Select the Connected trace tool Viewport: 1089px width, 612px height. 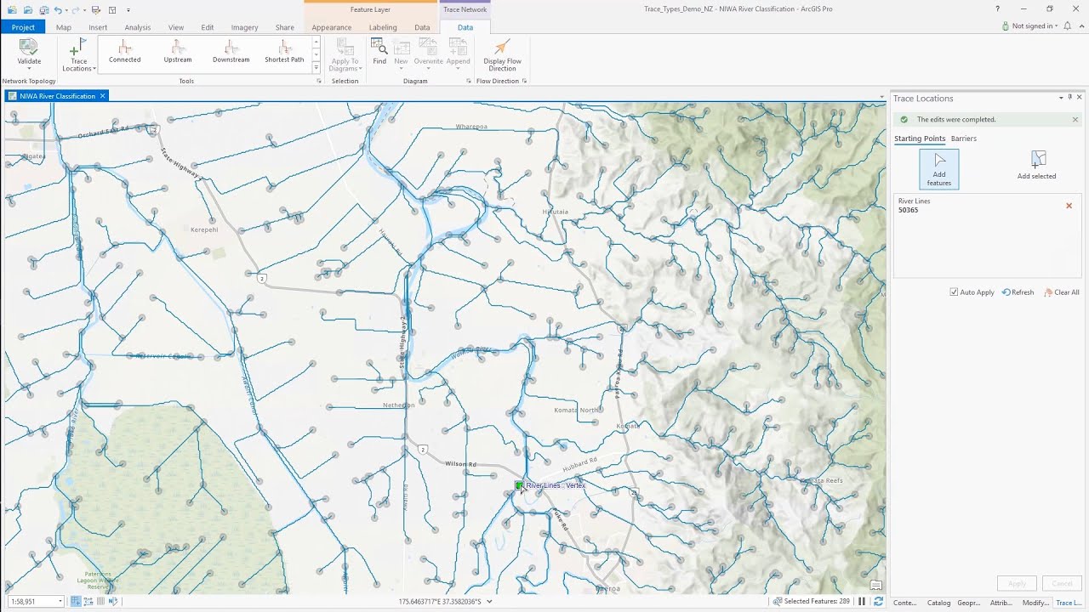click(125, 52)
